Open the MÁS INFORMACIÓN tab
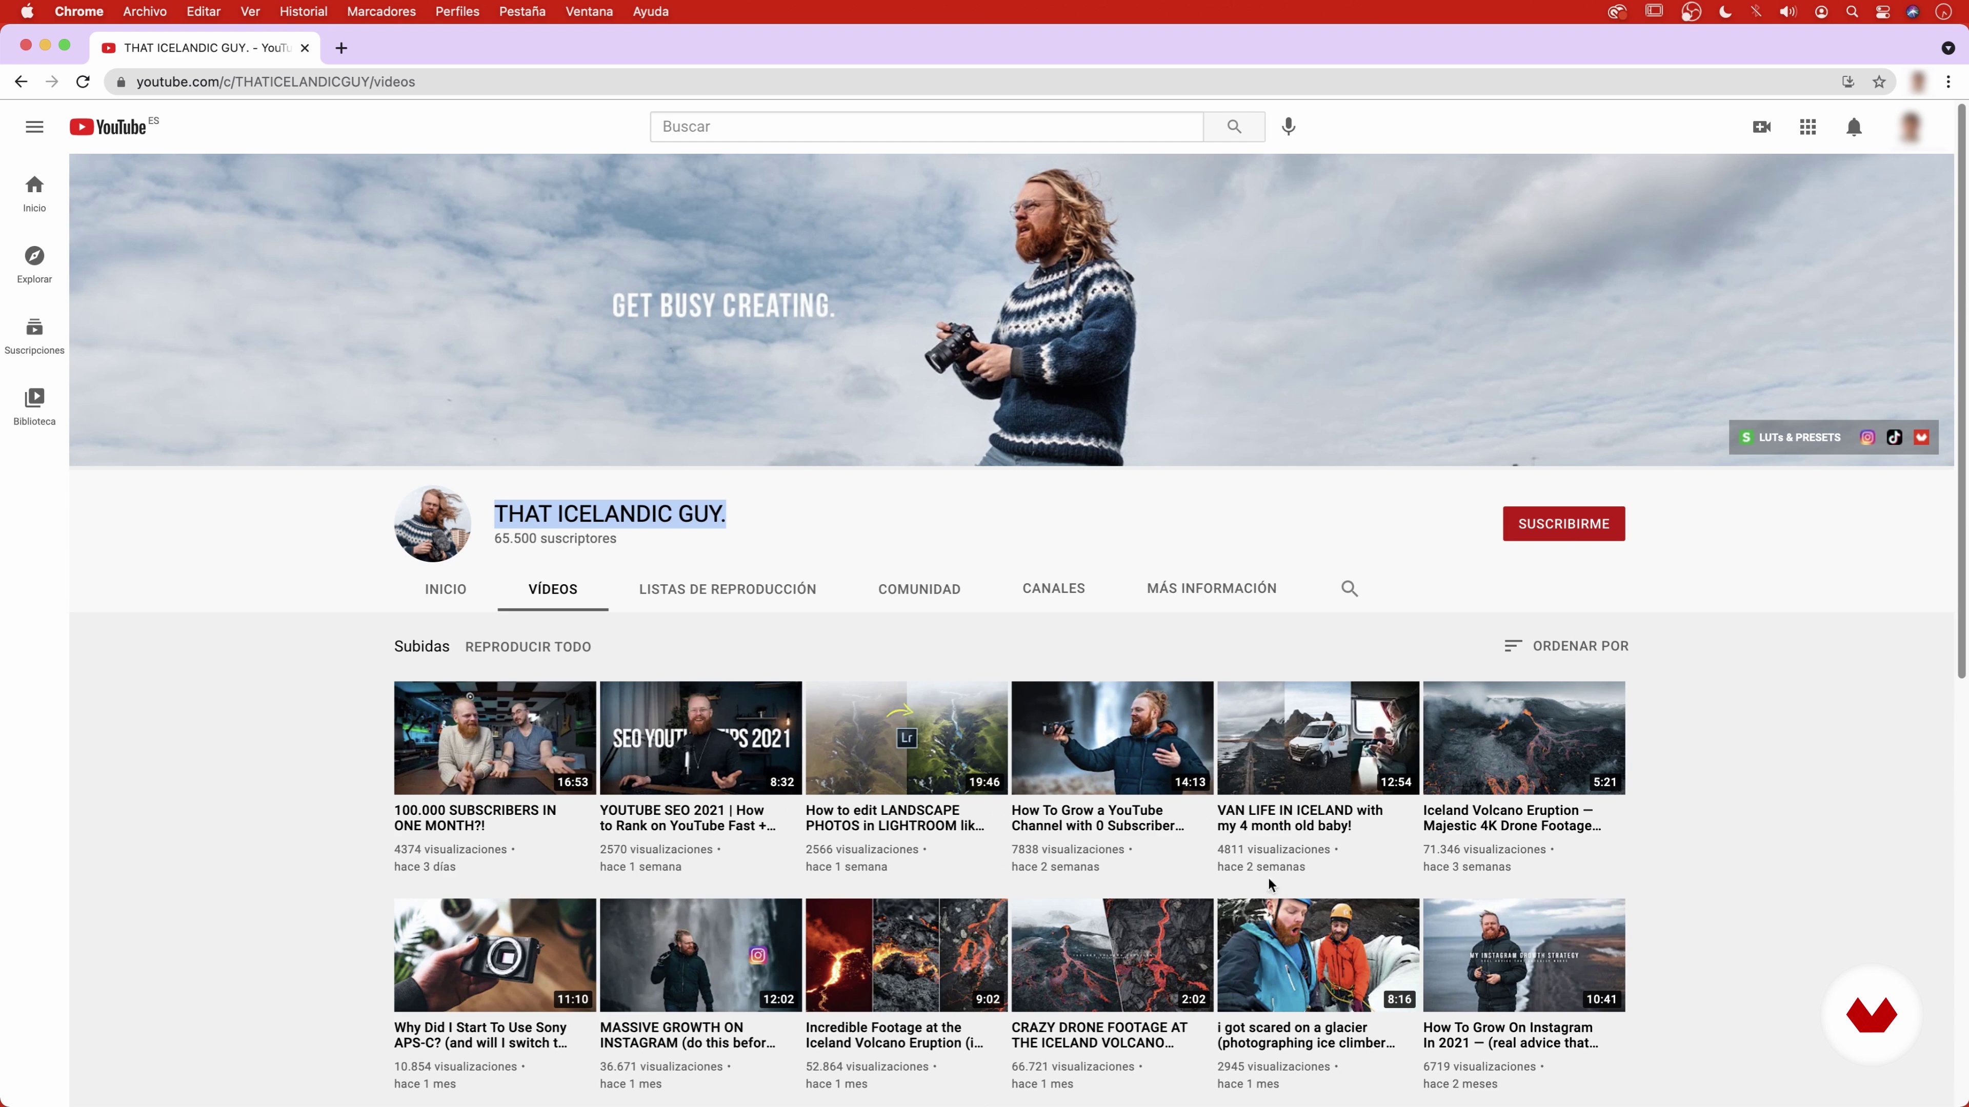Viewport: 1969px width, 1107px height. point(1212,588)
